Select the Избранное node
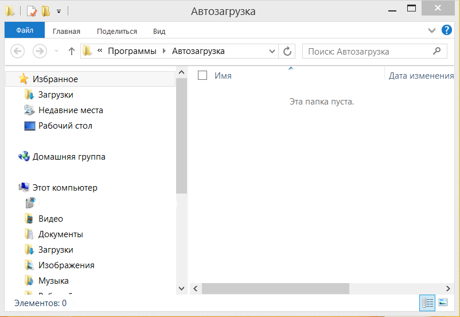460x317 pixels. (91, 79)
